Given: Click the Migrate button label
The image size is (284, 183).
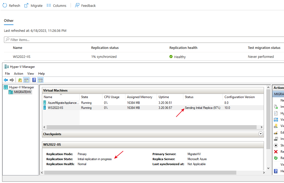Looking at the screenshot, I should [x=37, y=6].
